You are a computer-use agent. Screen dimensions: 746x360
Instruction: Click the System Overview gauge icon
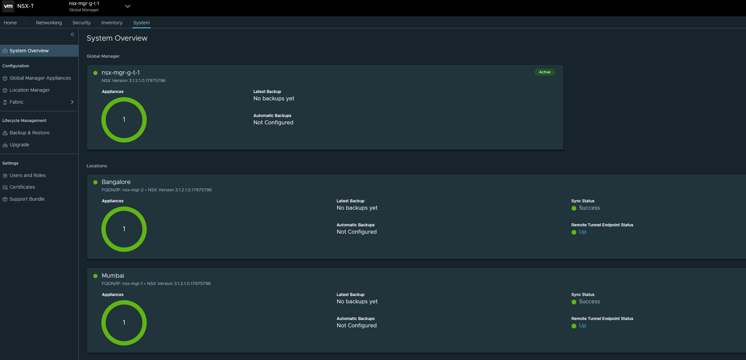(5, 51)
